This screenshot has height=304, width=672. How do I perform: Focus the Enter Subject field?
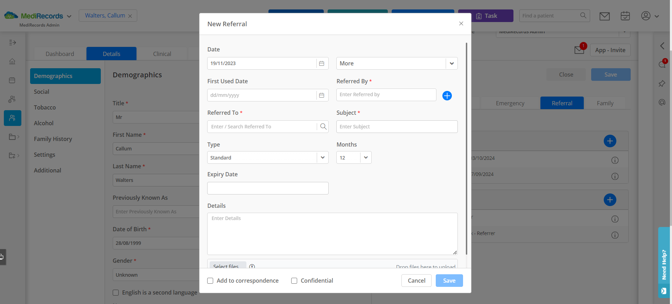tap(397, 127)
